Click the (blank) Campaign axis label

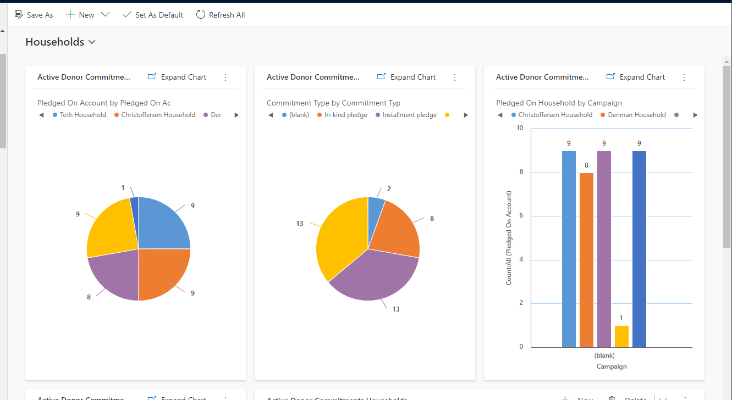coord(604,355)
